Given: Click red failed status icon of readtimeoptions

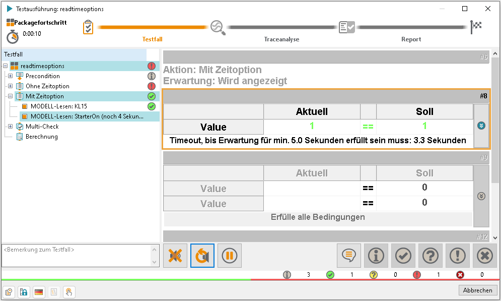Looking at the screenshot, I should [x=152, y=66].
